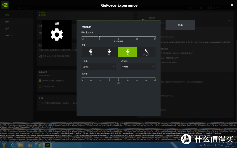The image size is (237, 148).
Task: Click the instant replay length slider handle
Action: (x=99, y=36)
